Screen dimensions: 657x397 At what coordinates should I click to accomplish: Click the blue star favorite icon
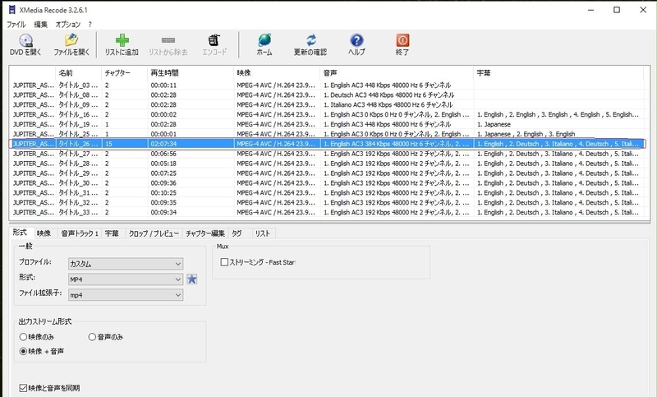coord(192,279)
